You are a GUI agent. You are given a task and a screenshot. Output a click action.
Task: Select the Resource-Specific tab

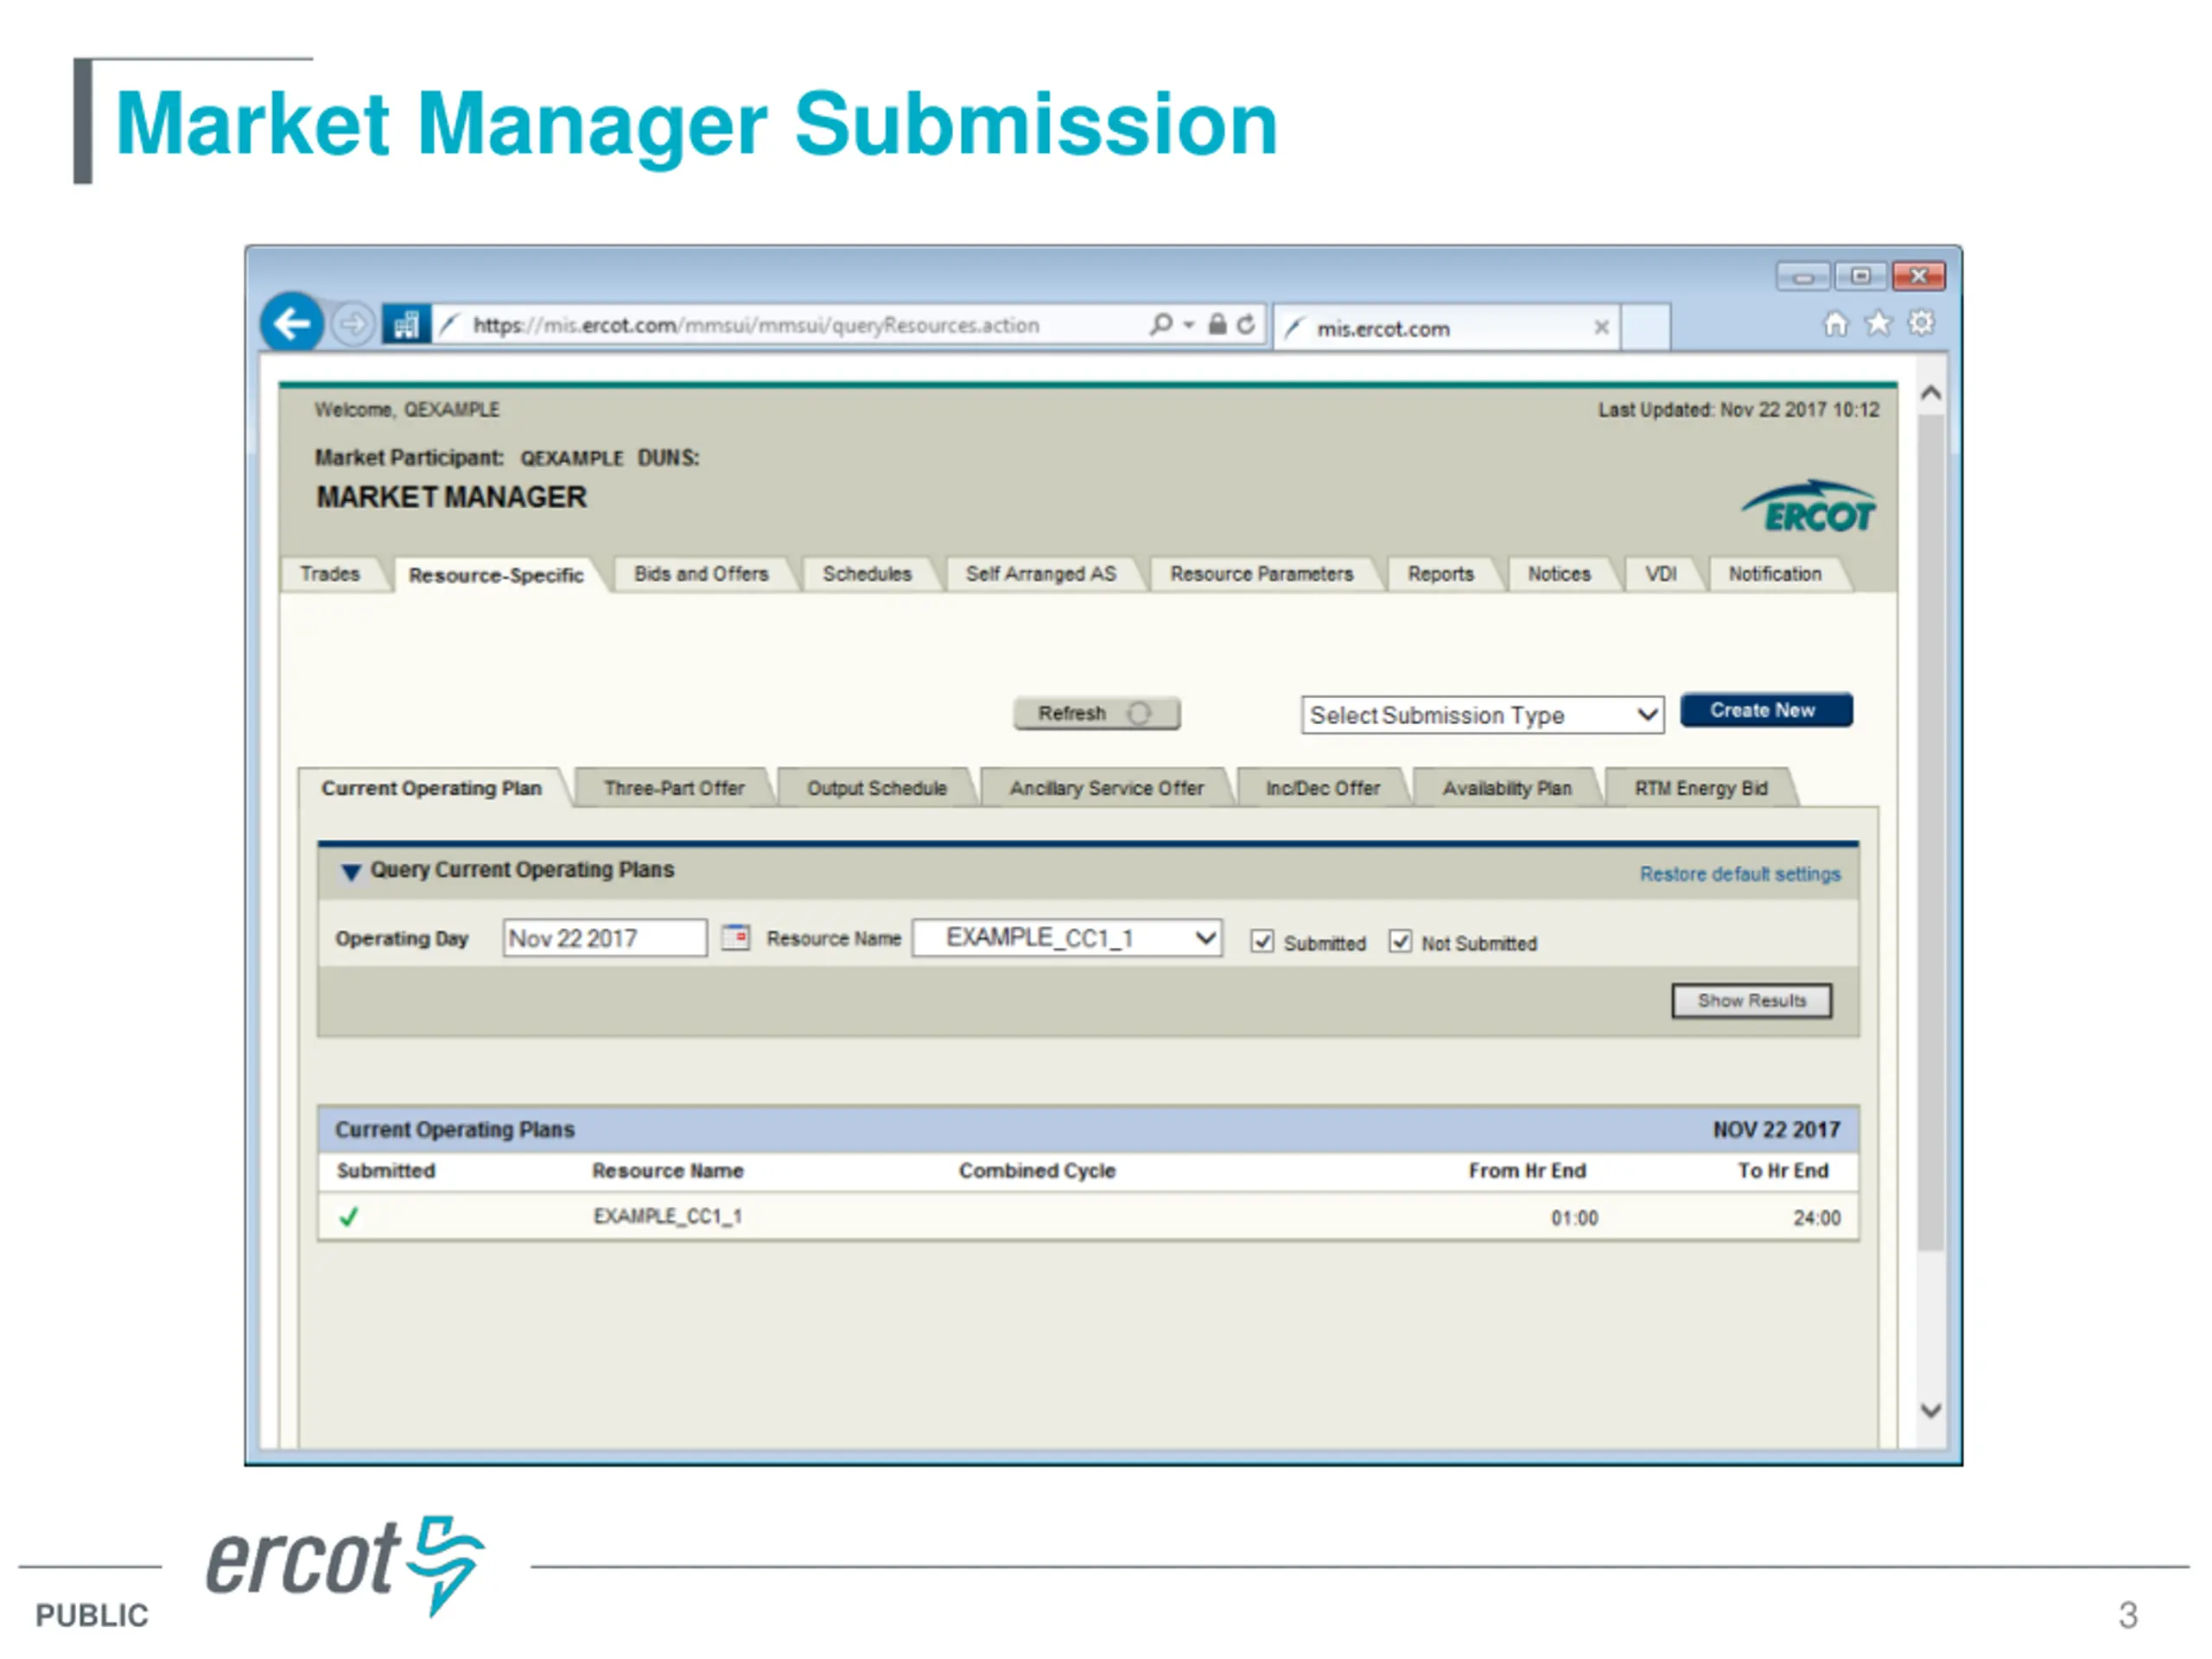(x=496, y=575)
